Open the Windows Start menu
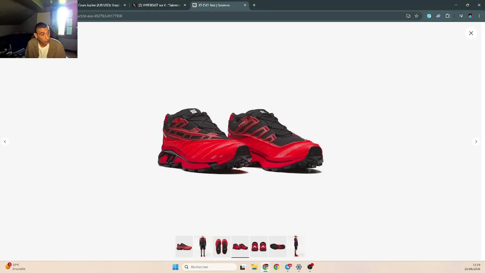 tap(175, 267)
